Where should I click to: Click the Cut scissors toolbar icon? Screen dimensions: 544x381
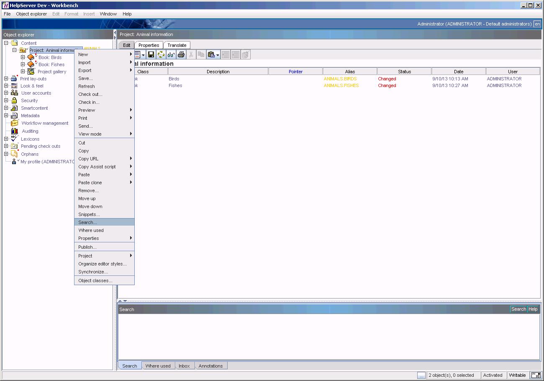191,54
